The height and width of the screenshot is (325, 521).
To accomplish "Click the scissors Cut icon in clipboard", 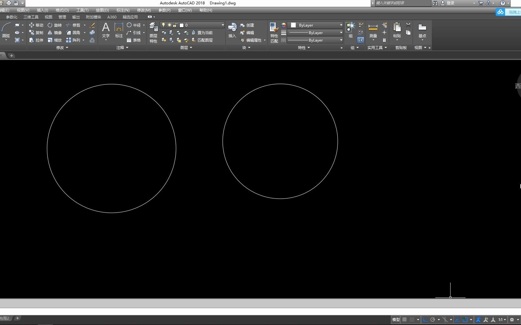I will (408, 25).
